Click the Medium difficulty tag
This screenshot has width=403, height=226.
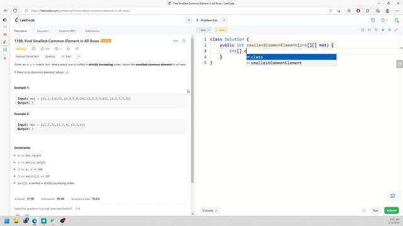point(21,49)
